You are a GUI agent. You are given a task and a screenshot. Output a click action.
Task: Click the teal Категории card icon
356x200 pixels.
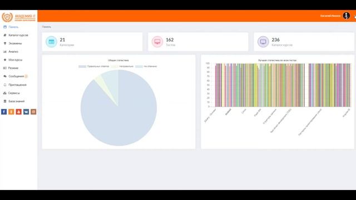pyautogui.click(x=51, y=42)
